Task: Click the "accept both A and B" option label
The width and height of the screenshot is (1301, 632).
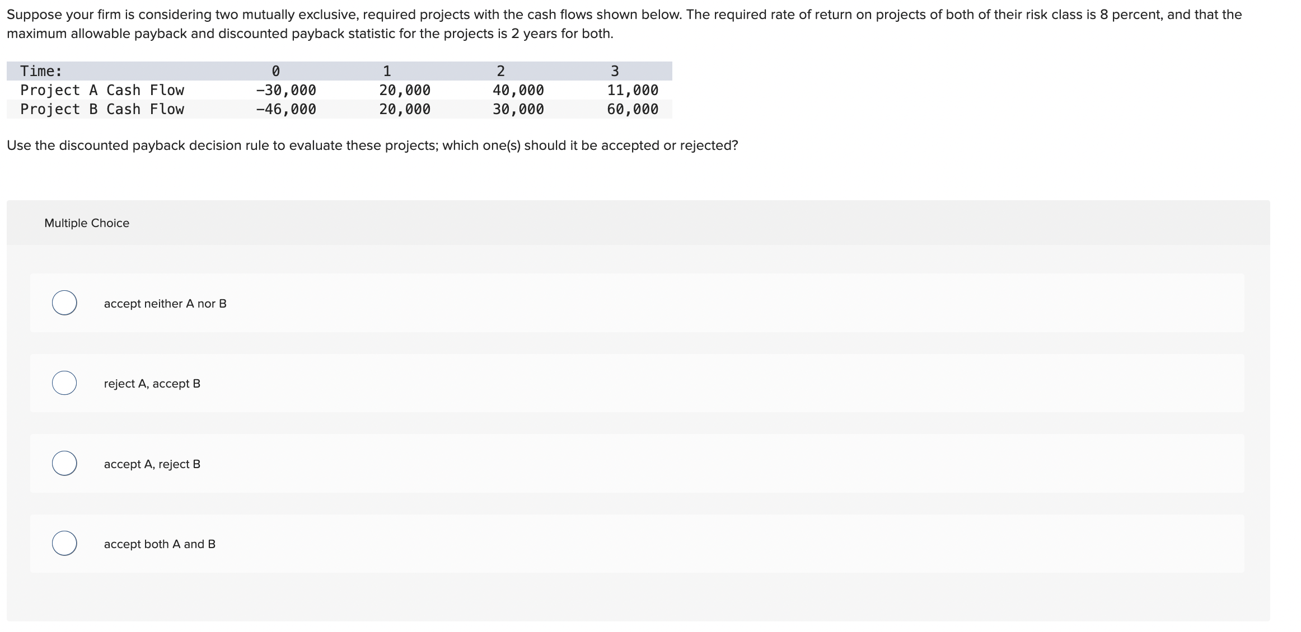Action: tap(160, 543)
